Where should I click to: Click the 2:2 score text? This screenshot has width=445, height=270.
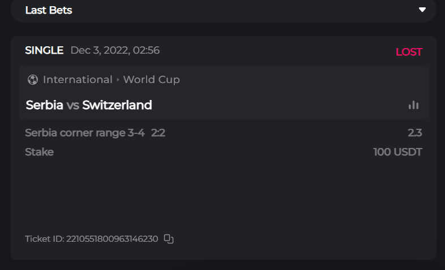tap(158, 133)
